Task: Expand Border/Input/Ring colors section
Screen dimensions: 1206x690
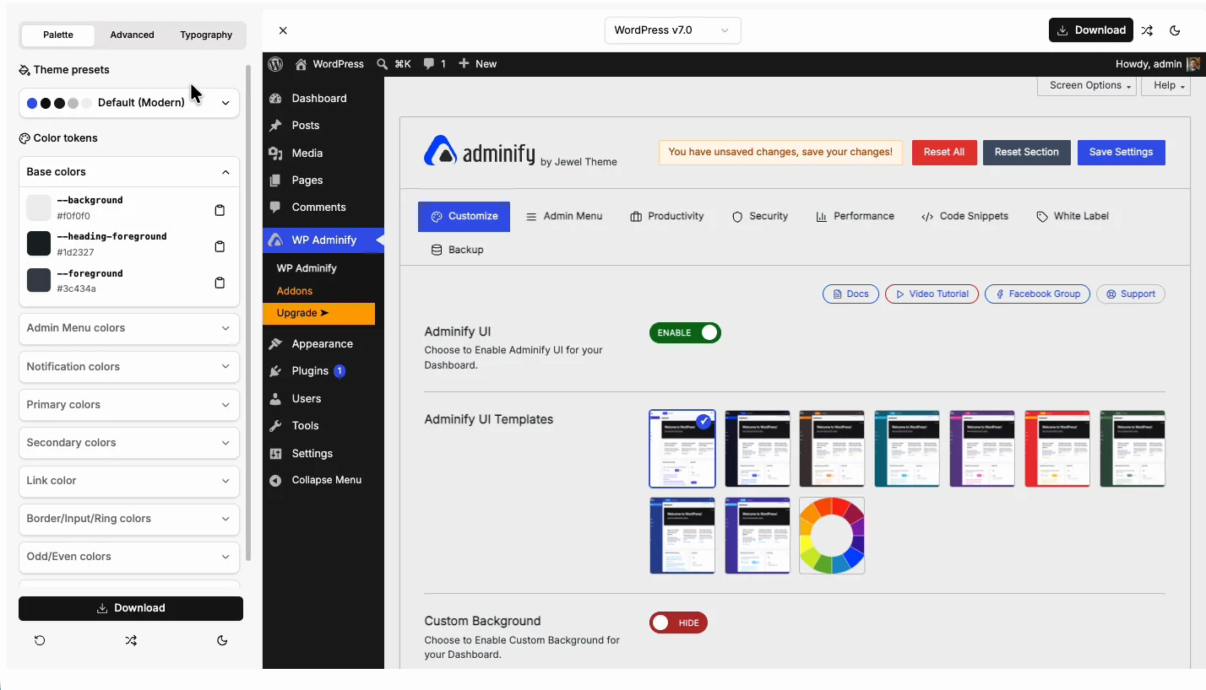Action: pos(129,519)
